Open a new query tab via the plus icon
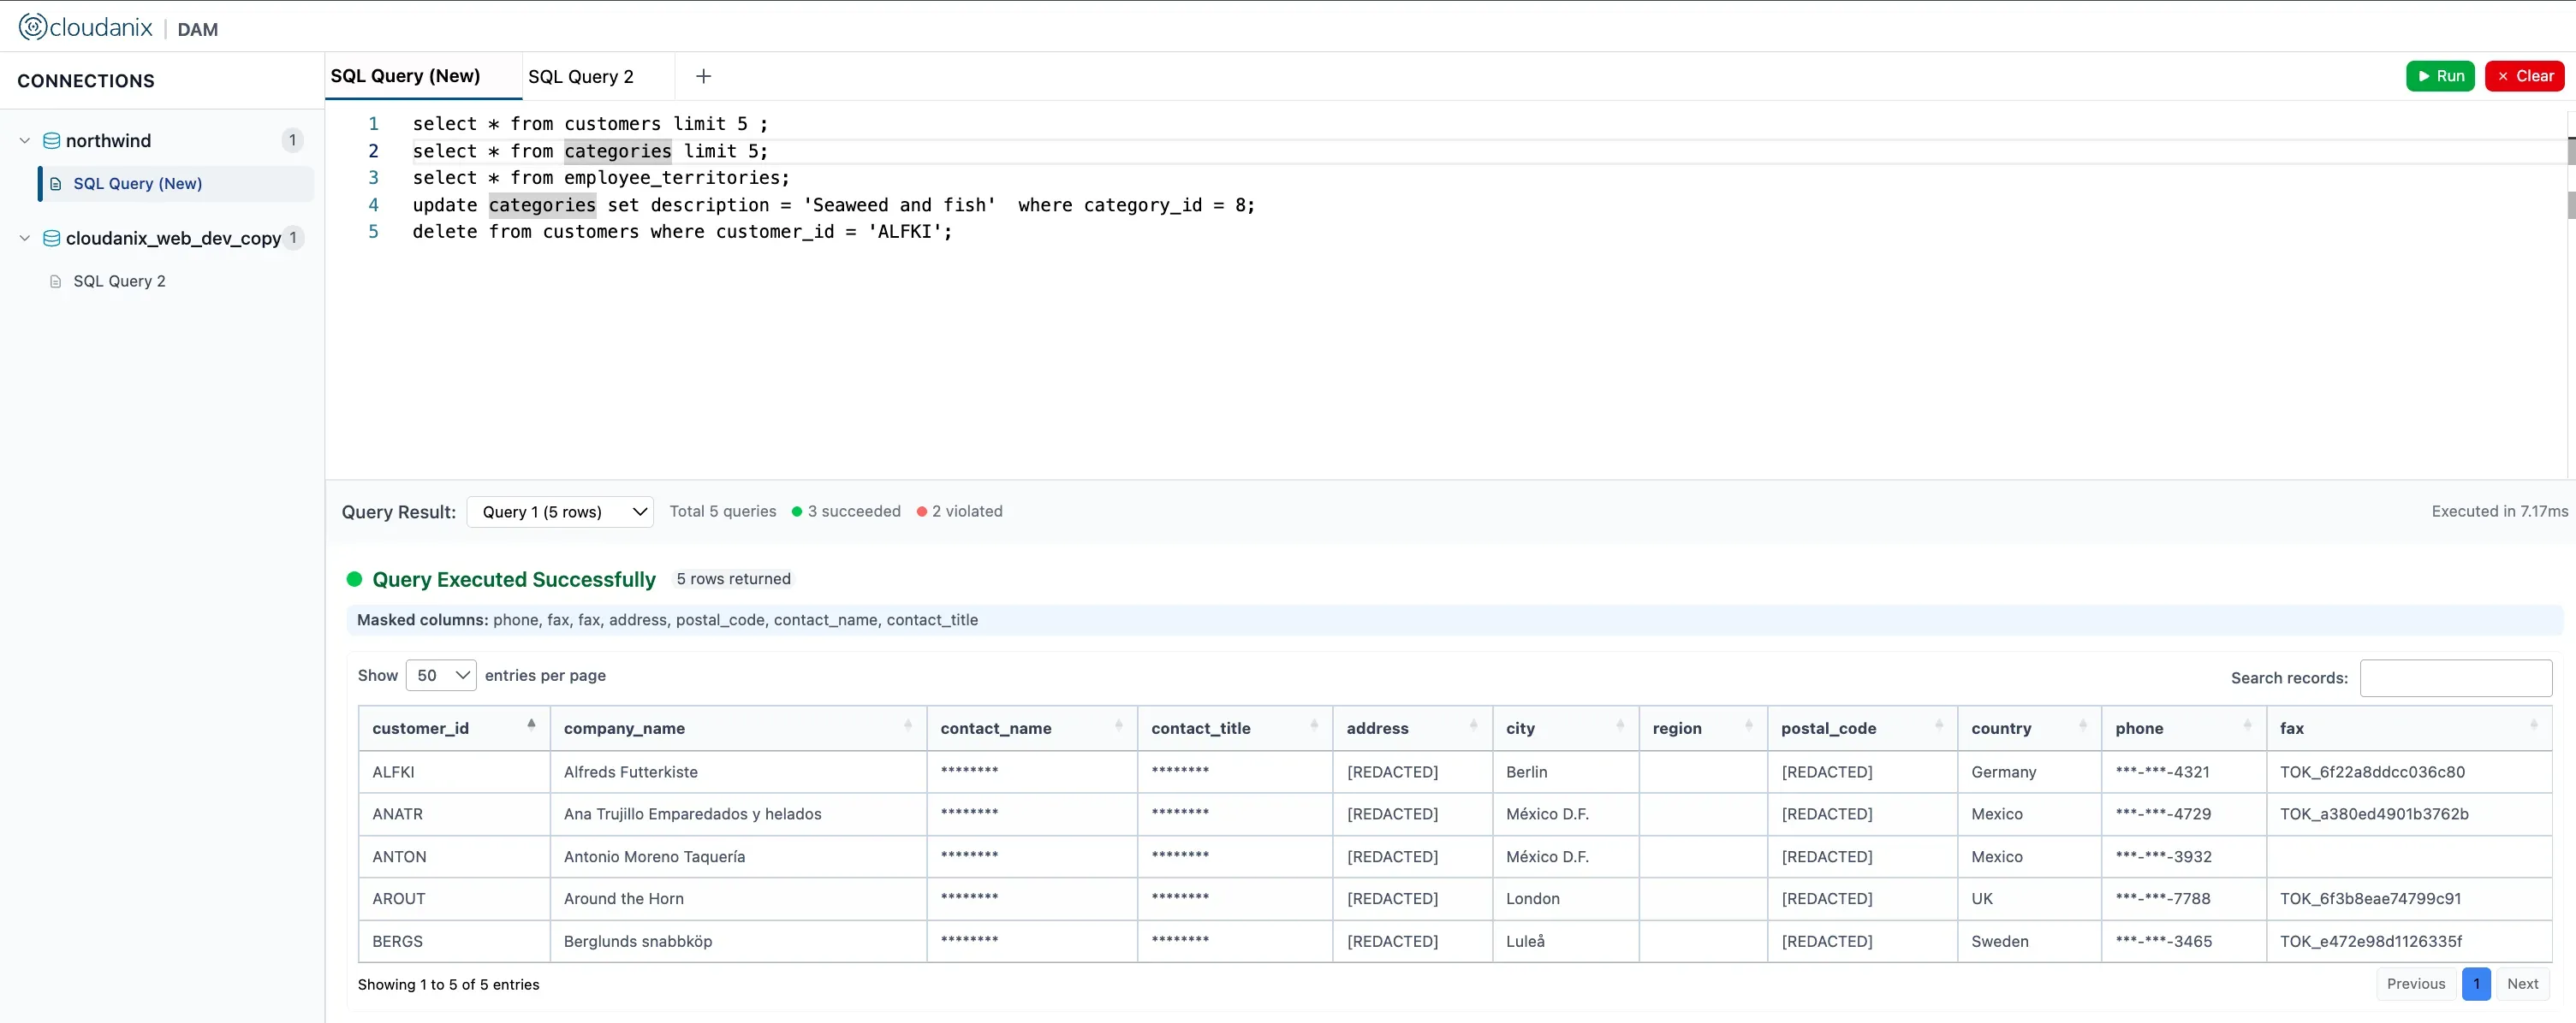This screenshot has height=1023, width=2576. point(703,76)
